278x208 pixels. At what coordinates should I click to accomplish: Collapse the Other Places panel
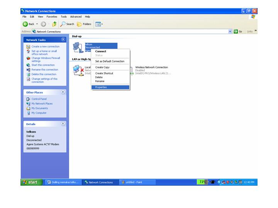click(x=63, y=92)
